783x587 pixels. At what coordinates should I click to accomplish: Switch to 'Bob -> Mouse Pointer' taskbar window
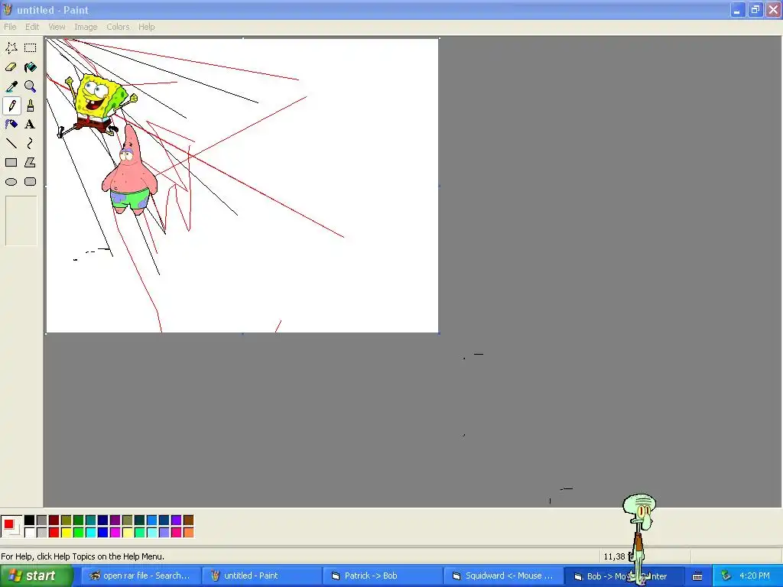pos(624,576)
